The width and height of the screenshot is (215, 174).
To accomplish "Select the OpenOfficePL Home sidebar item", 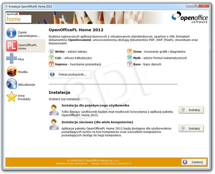I will (25, 46).
